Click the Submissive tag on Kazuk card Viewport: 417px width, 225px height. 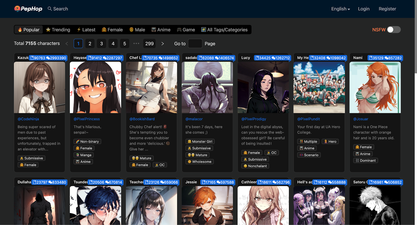pos(31,158)
